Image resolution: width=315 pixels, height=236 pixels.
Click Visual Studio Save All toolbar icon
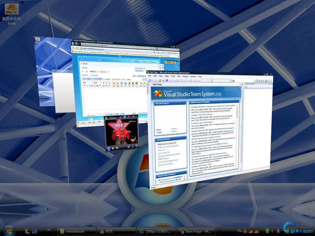(x=166, y=80)
